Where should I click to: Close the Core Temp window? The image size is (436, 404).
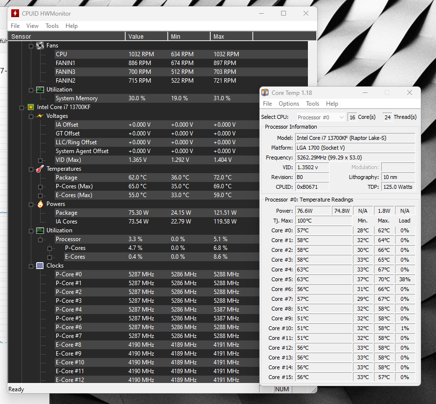(410, 92)
